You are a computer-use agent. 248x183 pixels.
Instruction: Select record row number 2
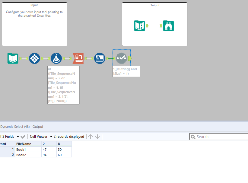click(7, 155)
